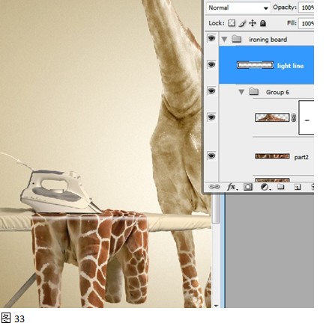
Task: Click the lock transparent pixels icon
Action: [x=232, y=23]
